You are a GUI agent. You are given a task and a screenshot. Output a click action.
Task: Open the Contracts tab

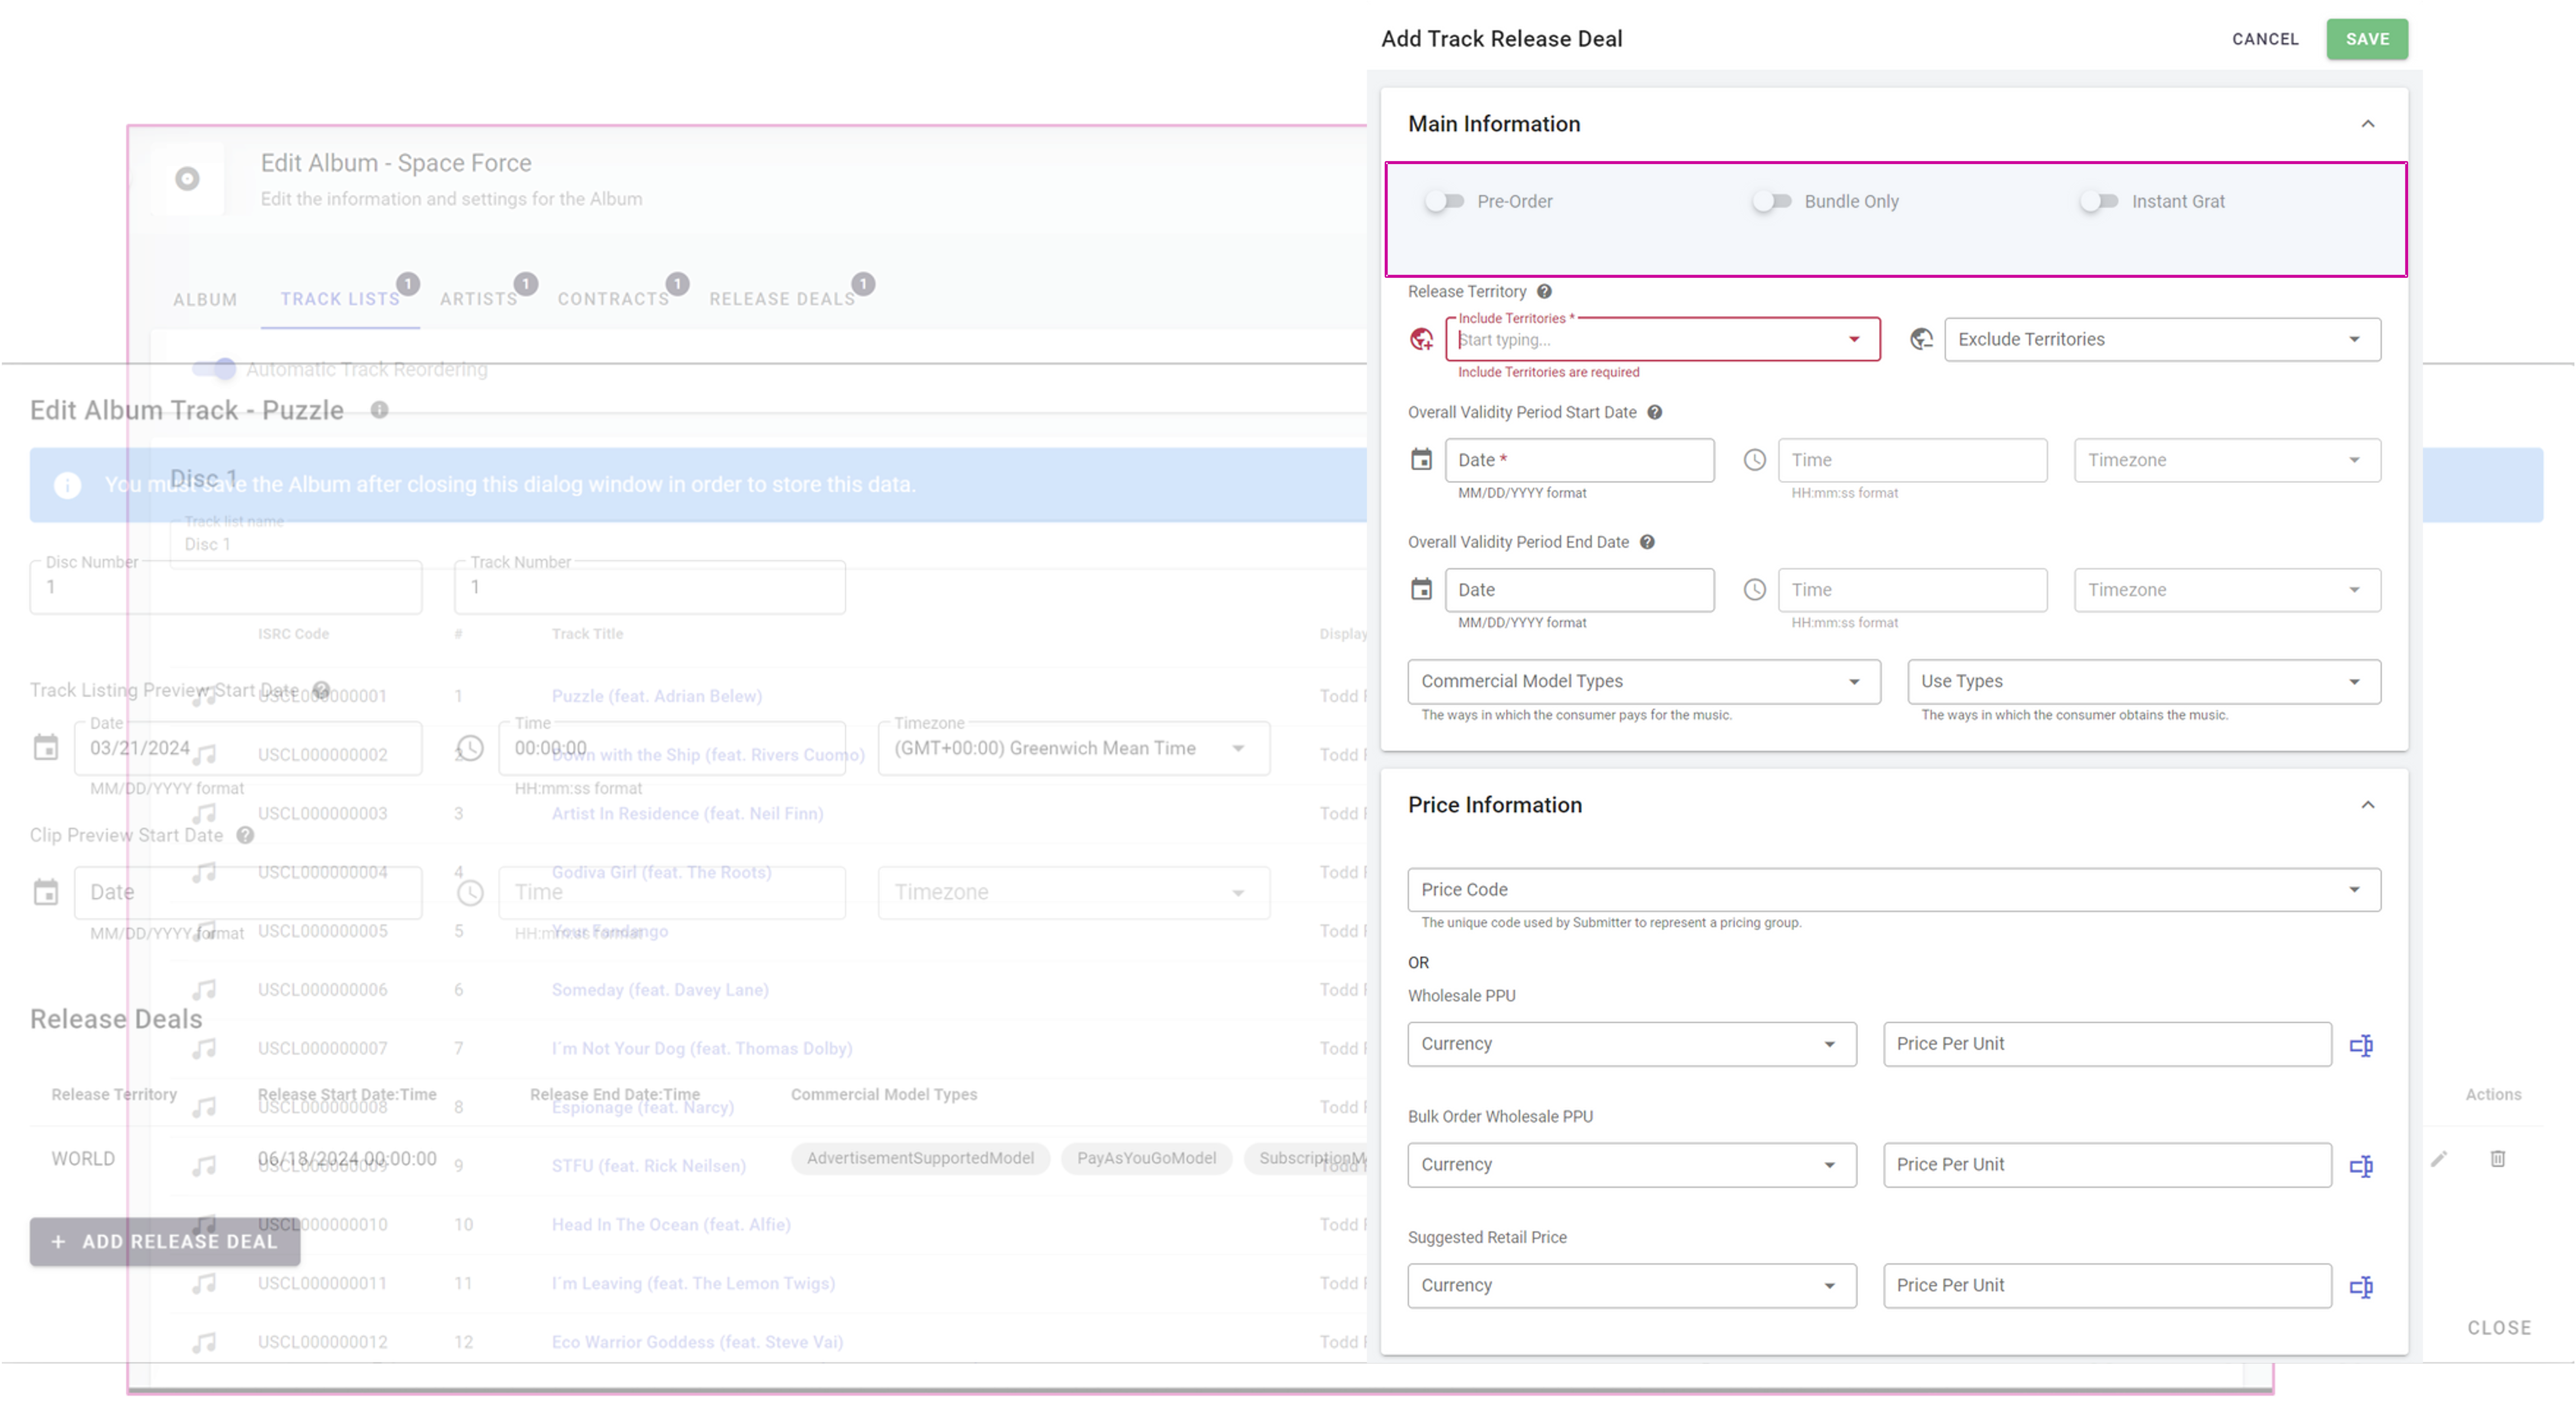[x=613, y=299]
